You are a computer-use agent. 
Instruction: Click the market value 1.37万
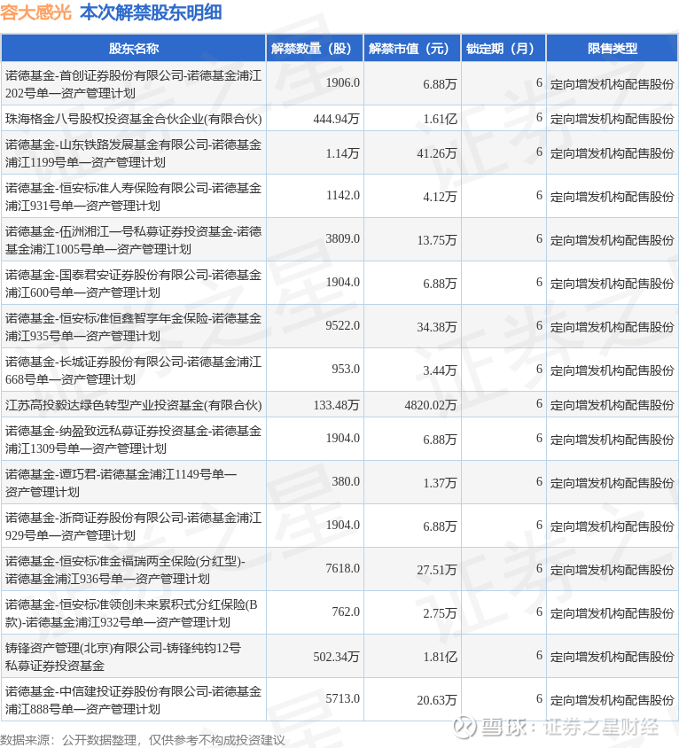440,483
